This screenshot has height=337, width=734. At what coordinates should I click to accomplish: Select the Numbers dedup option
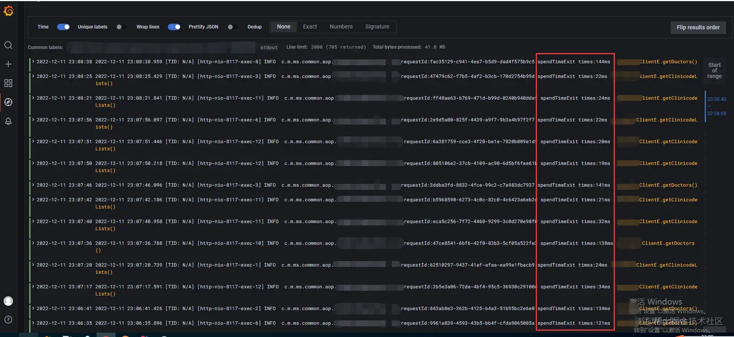tap(341, 27)
